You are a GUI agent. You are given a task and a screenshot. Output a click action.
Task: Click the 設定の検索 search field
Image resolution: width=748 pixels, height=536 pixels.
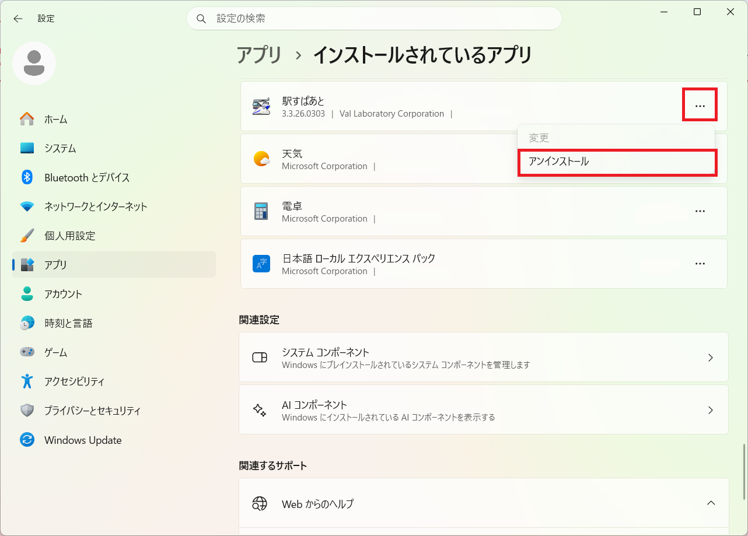pos(374,19)
